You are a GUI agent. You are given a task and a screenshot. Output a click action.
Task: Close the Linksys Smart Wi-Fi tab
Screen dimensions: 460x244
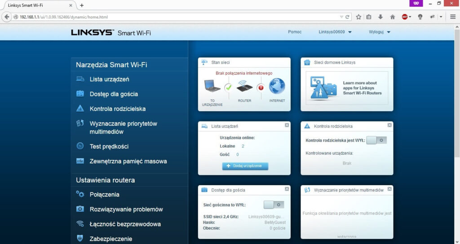(x=71, y=5)
